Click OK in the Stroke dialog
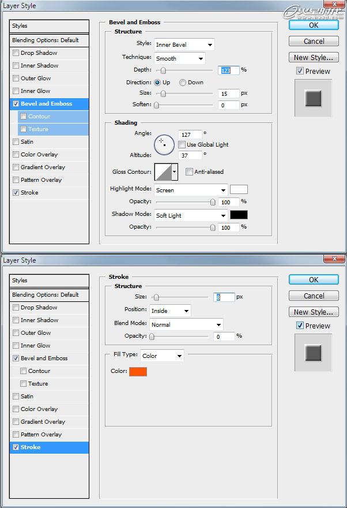Viewport: 347px width, 508px height. (x=314, y=279)
